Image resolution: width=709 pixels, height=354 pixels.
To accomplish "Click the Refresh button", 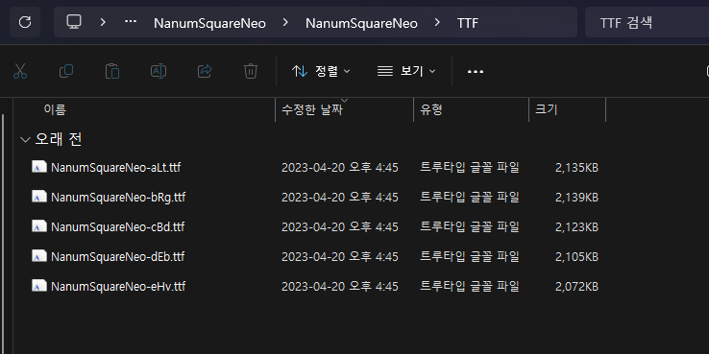I will point(25,22).
